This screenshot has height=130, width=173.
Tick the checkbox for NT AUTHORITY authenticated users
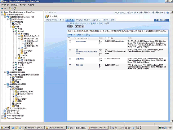70,50
